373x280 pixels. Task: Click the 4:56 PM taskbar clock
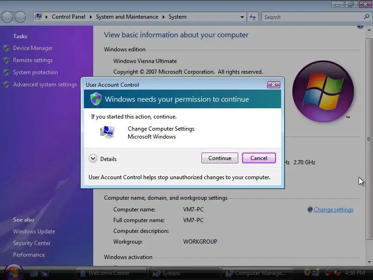click(355, 273)
